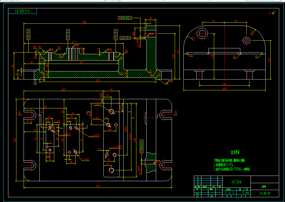Select the 260 width dimension in the side view
This screenshot has width=285, height=202.
pyautogui.click(x=224, y=89)
